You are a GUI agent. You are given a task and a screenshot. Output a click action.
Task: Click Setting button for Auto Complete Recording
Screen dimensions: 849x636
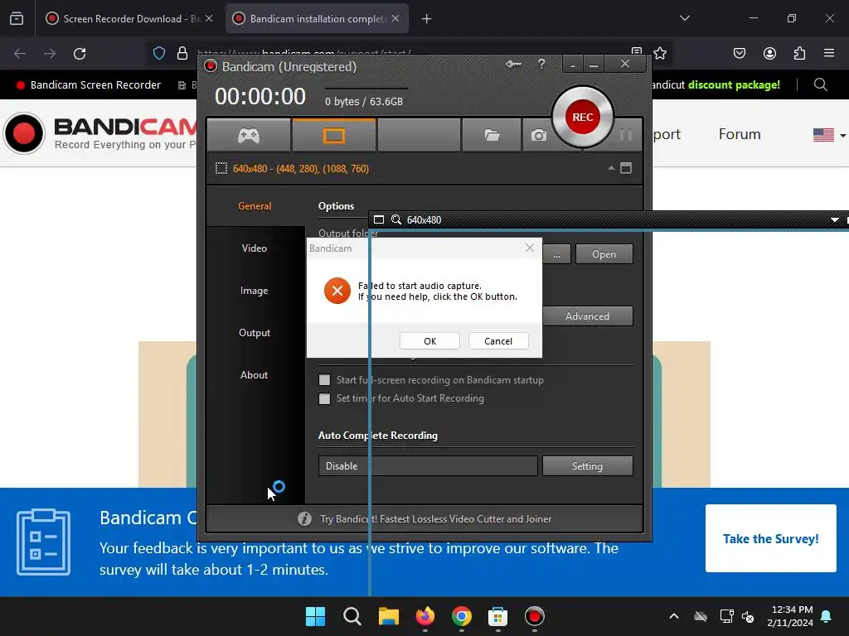pyautogui.click(x=588, y=466)
